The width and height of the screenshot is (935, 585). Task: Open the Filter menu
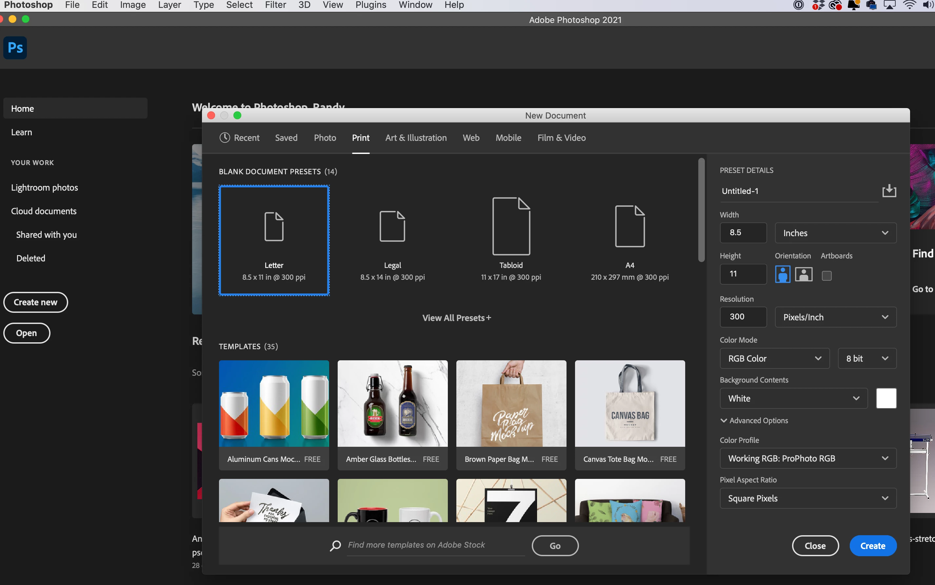[x=275, y=5]
